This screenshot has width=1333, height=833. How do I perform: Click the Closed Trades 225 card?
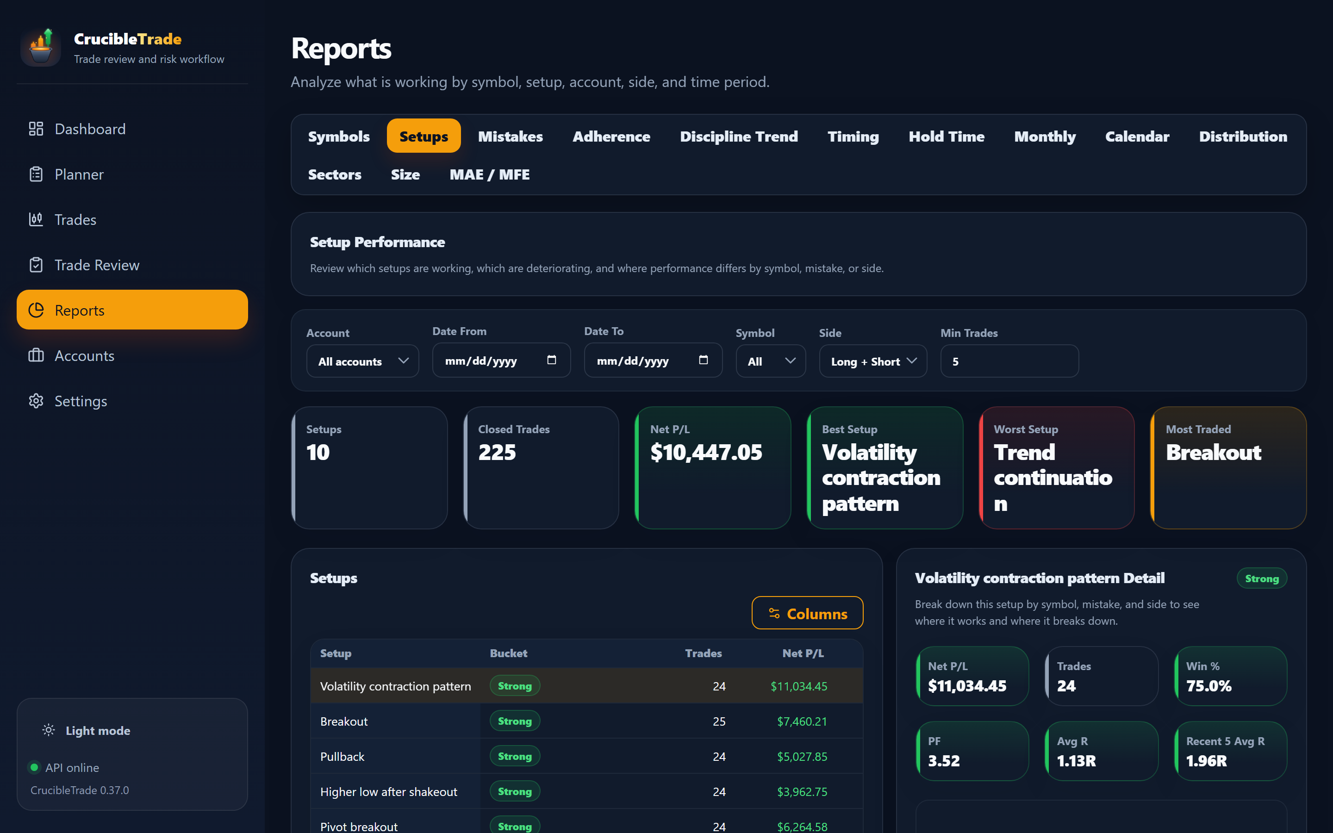[541, 468]
